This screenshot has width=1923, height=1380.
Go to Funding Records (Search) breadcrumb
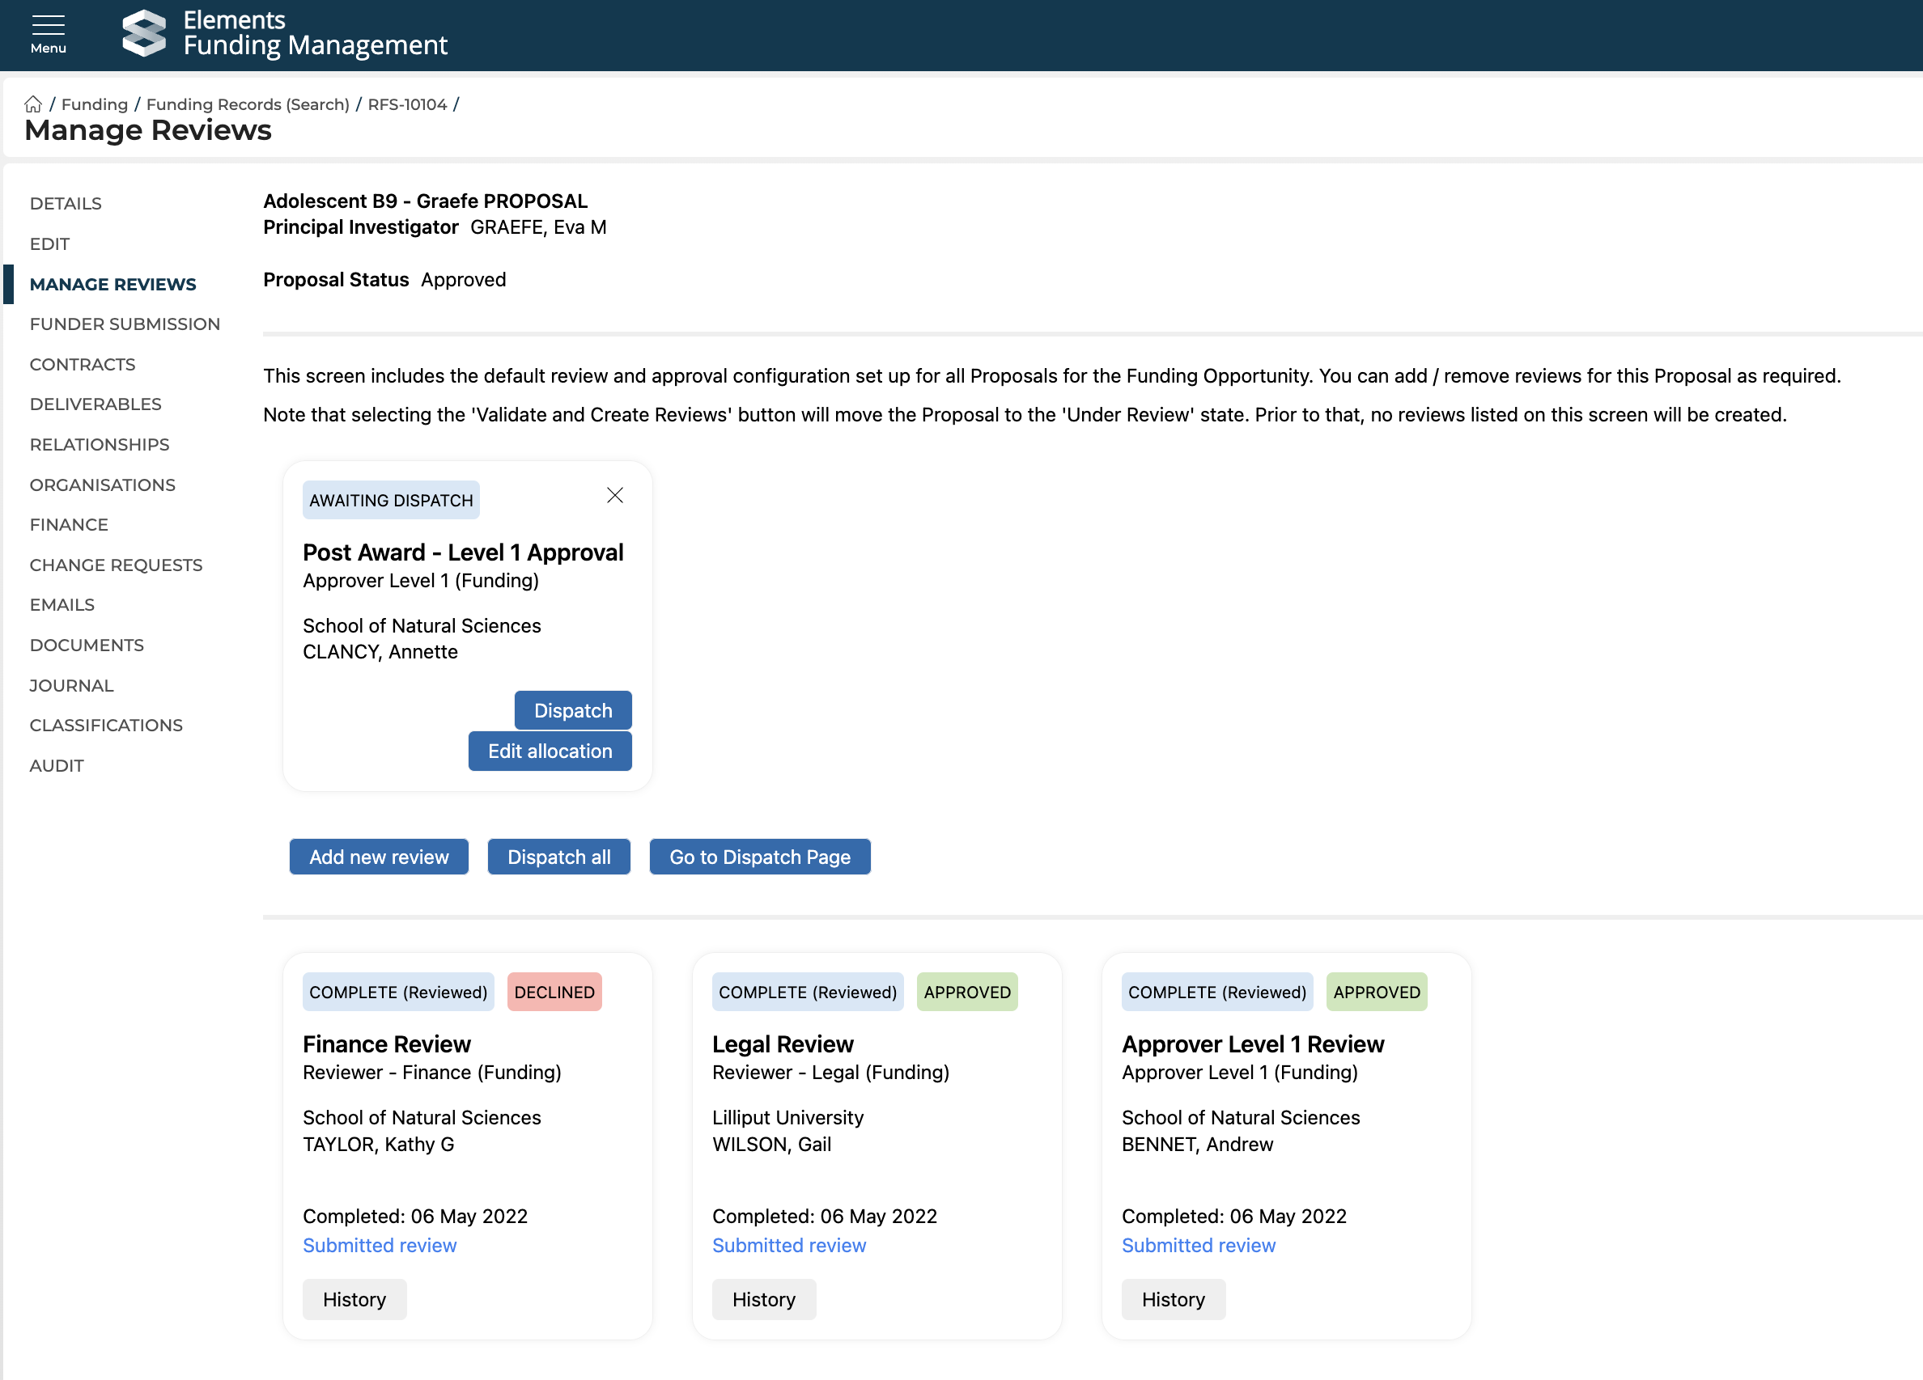click(248, 104)
